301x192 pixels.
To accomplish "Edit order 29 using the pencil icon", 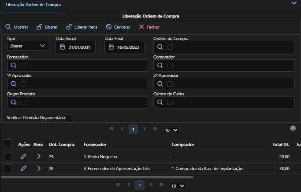I will click(x=24, y=168).
